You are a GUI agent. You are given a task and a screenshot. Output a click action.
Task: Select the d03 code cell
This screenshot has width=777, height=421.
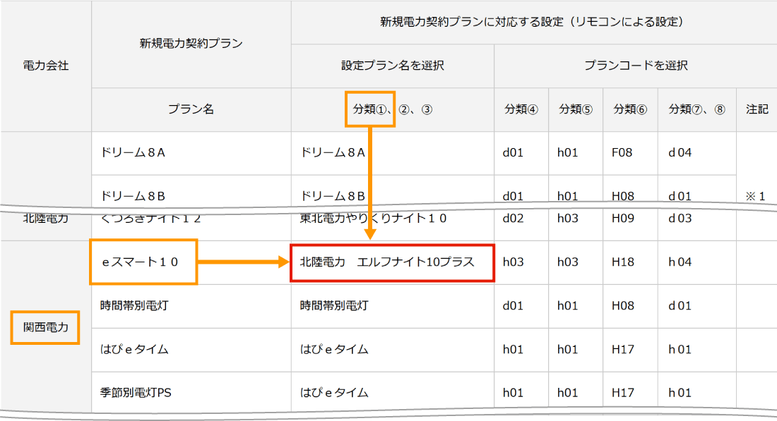(680, 218)
